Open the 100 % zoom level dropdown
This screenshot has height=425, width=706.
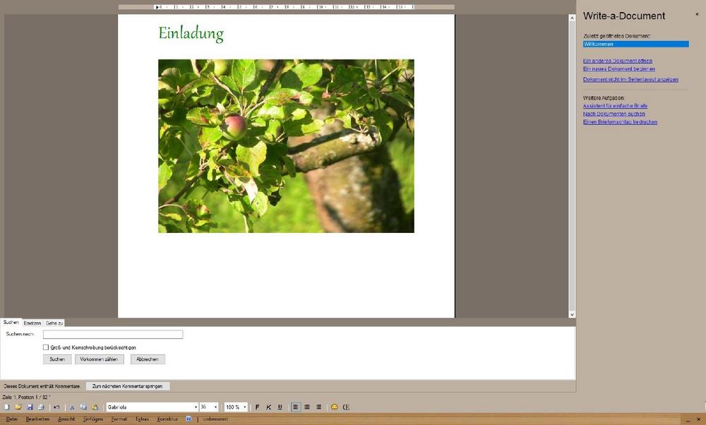point(244,407)
